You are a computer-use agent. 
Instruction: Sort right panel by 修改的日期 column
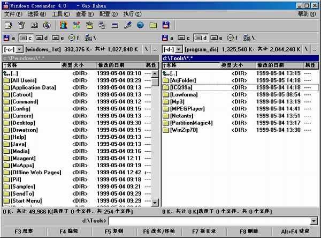[280, 65]
